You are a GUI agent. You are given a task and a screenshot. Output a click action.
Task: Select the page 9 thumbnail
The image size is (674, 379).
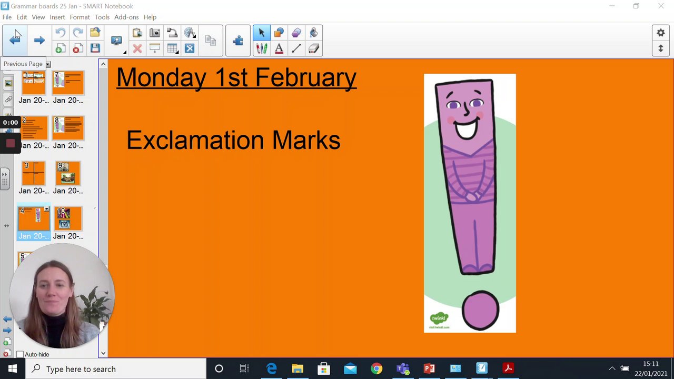pyautogui.click(x=68, y=173)
